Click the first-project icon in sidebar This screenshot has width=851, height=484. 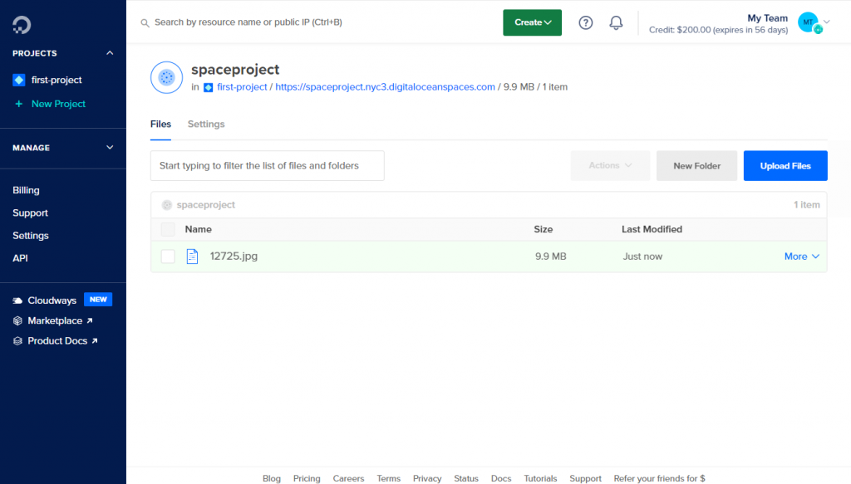[x=20, y=80]
